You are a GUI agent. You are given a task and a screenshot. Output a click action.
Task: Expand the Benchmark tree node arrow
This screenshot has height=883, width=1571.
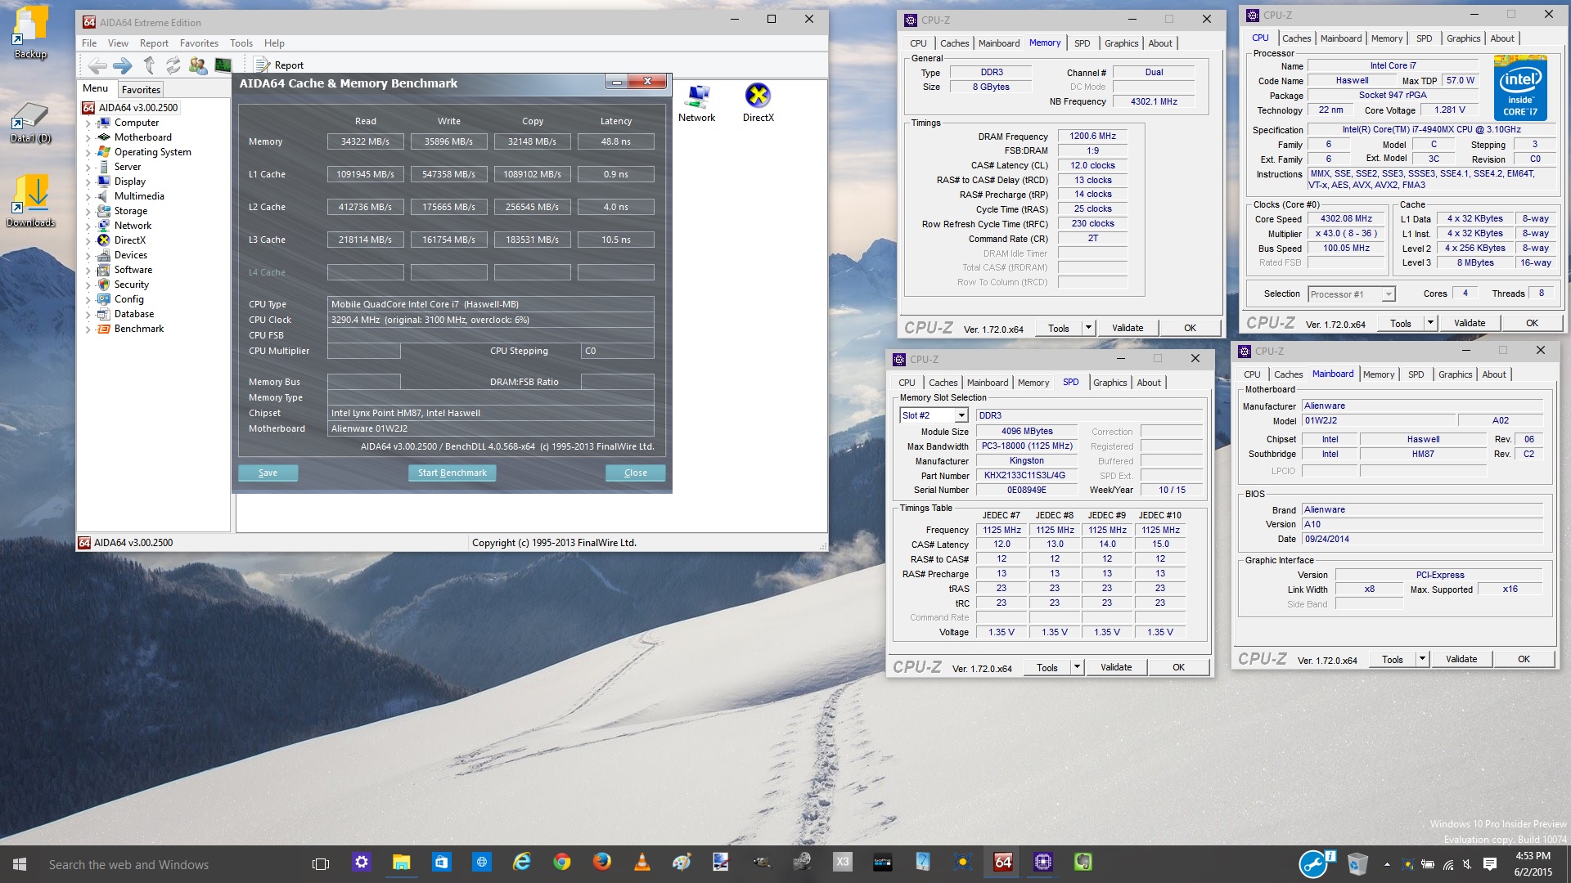coord(88,329)
